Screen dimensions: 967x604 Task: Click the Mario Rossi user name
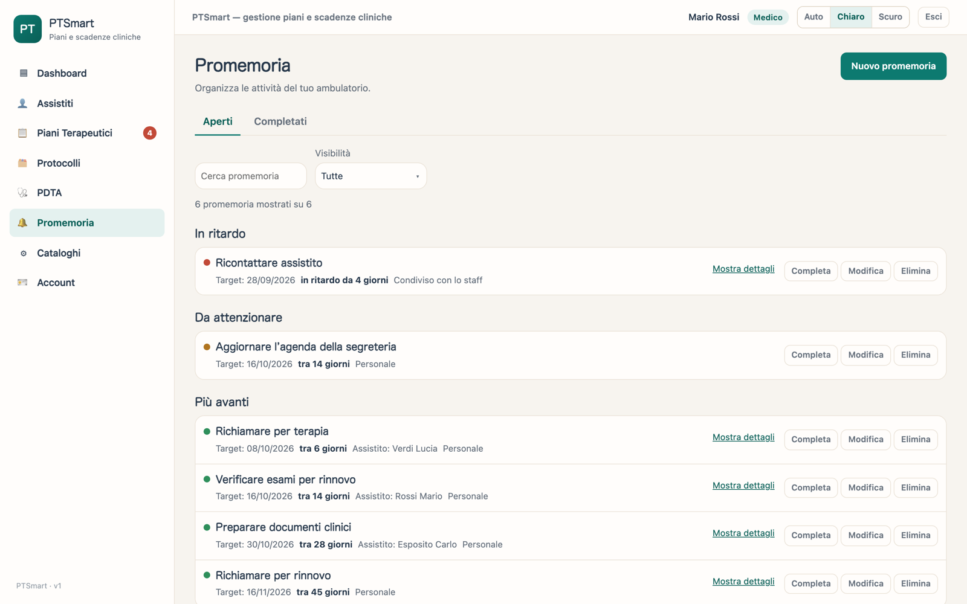pos(714,17)
